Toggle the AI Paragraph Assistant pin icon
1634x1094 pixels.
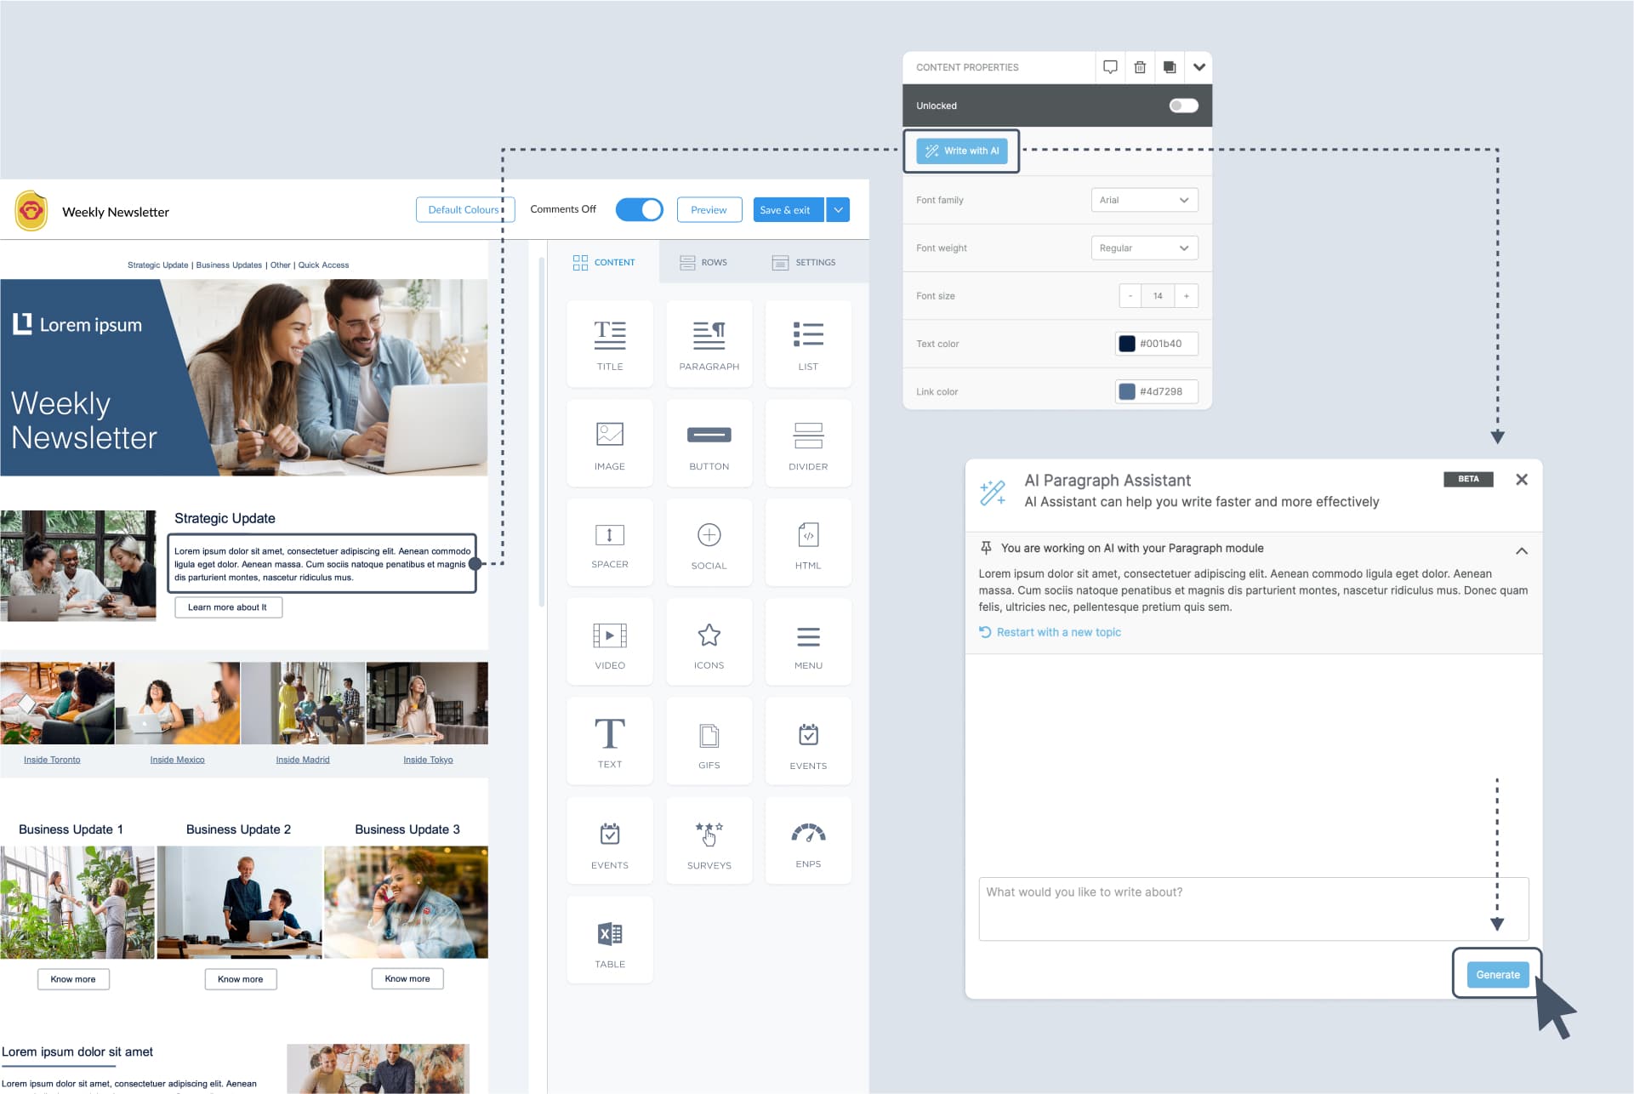986,547
